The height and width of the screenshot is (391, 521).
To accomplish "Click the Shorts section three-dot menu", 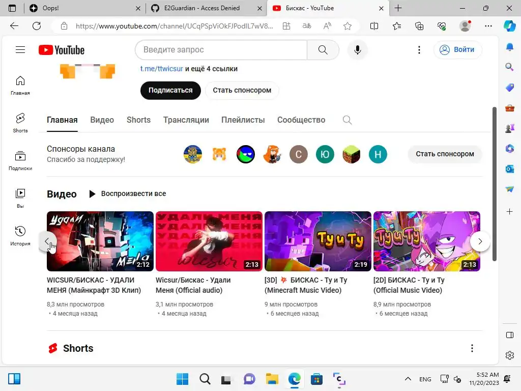I will coord(472,348).
